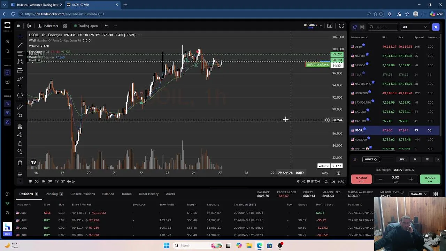Click the trash remove drawings icon
The height and width of the screenshot is (251, 446).
point(20,163)
